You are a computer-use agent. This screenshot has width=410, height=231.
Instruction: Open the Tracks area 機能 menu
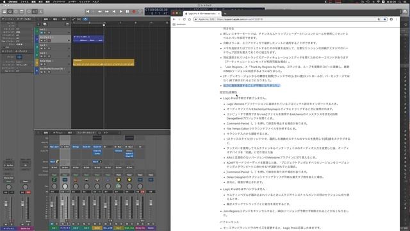55,19
